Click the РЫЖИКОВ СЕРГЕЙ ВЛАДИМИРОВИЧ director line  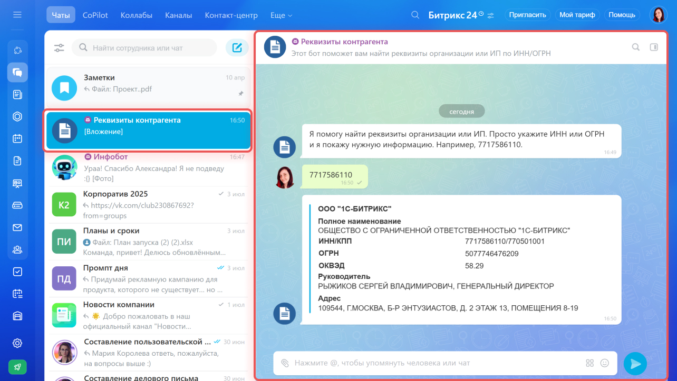(436, 286)
